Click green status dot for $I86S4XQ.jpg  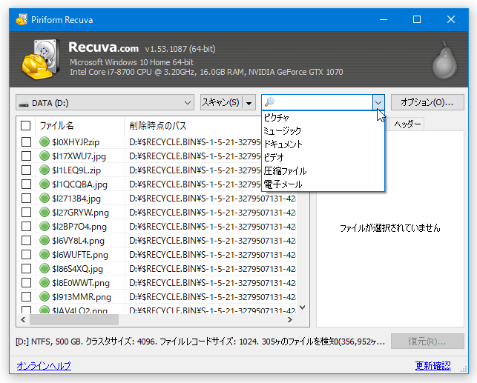point(45,268)
